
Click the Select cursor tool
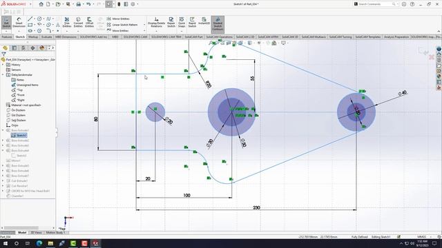click(109, 4)
